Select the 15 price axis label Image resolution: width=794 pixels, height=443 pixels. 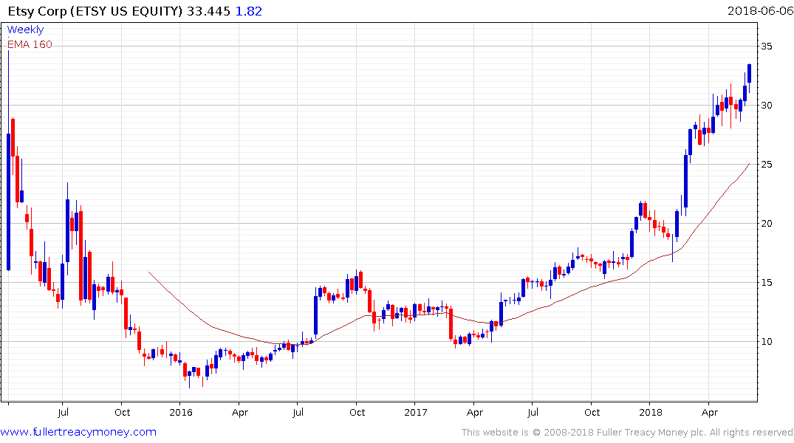click(x=767, y=283)
